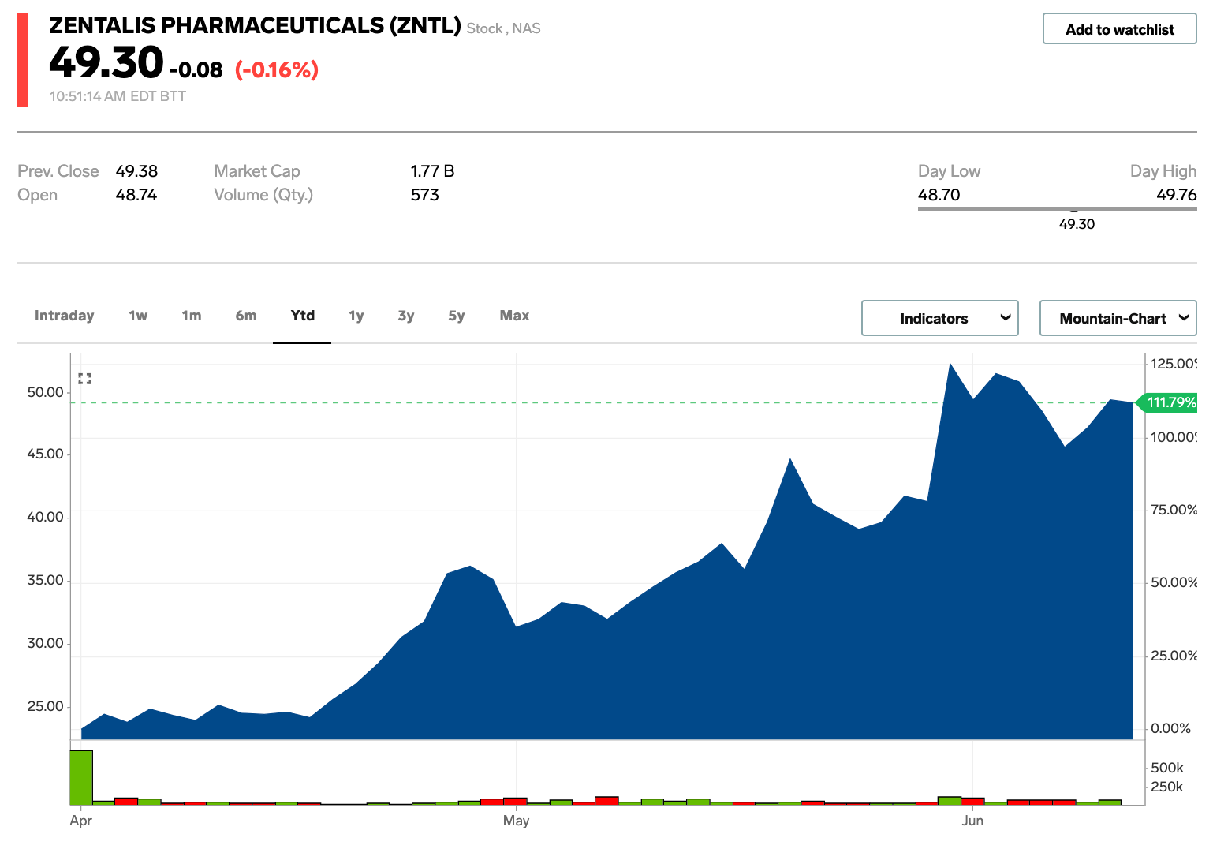Click the Stock, NAS label

pyautogui.click(x=503, y=28)
